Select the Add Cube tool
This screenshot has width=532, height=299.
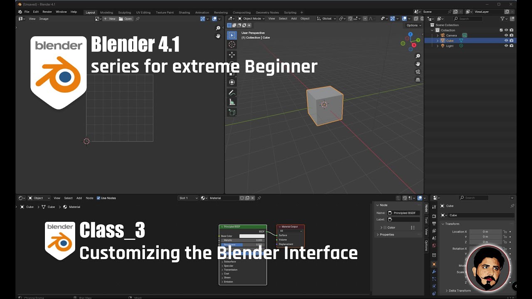(x=232, y=112)
